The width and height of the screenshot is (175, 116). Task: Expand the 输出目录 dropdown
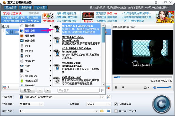pos(97,111)
